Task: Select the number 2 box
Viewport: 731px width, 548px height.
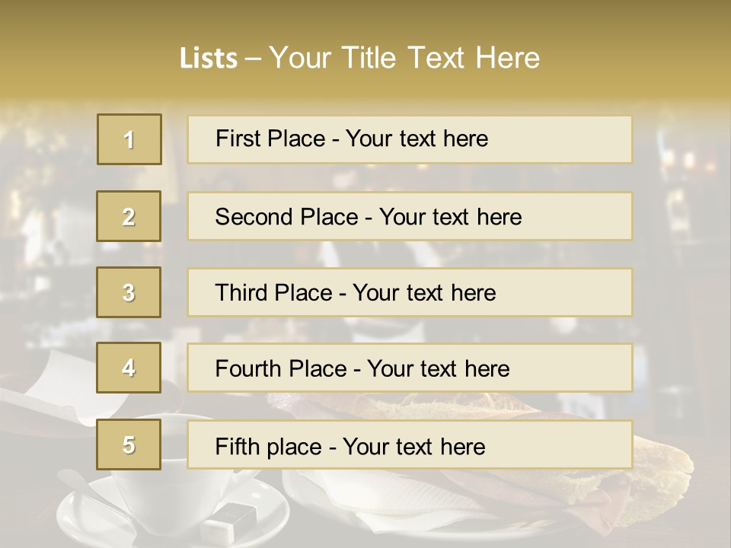Action: (129, 216)
